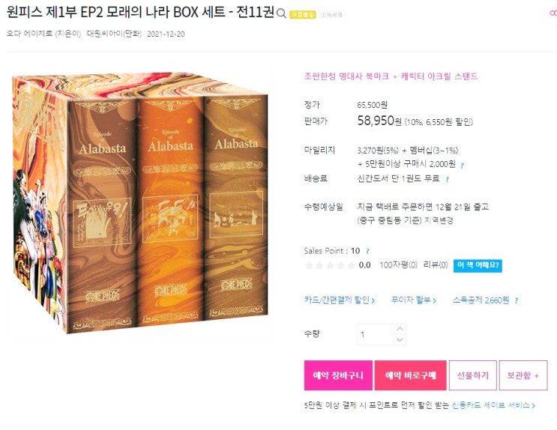Viewport: 557px width, 430px height.
Task: Click the yellow 무료배송 badge
Action: click(302, 14)
